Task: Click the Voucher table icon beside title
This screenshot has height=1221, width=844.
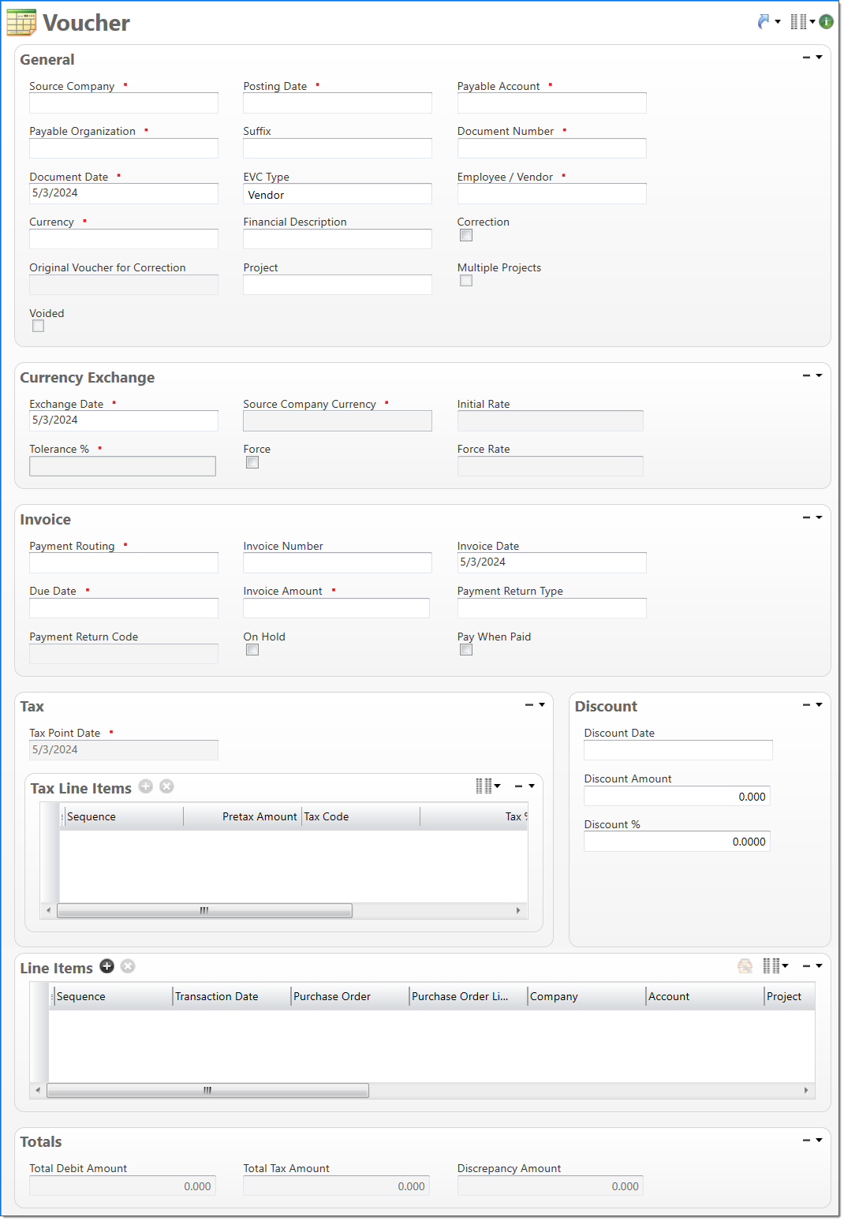Action: tap(21, 23)
